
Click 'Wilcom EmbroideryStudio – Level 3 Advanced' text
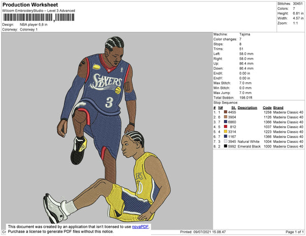tap(39, 11)
